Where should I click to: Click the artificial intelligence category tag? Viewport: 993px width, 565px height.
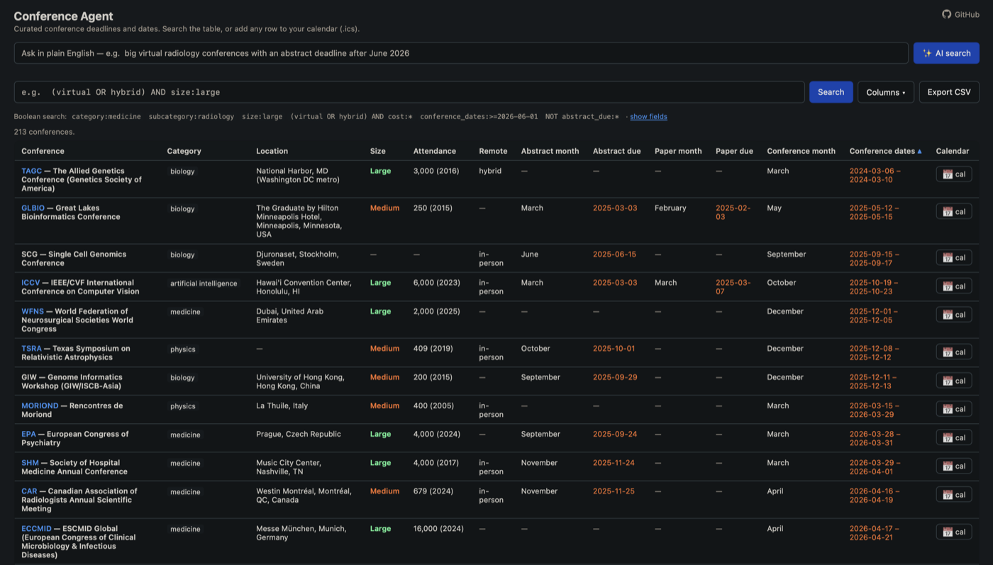(204, 284)
